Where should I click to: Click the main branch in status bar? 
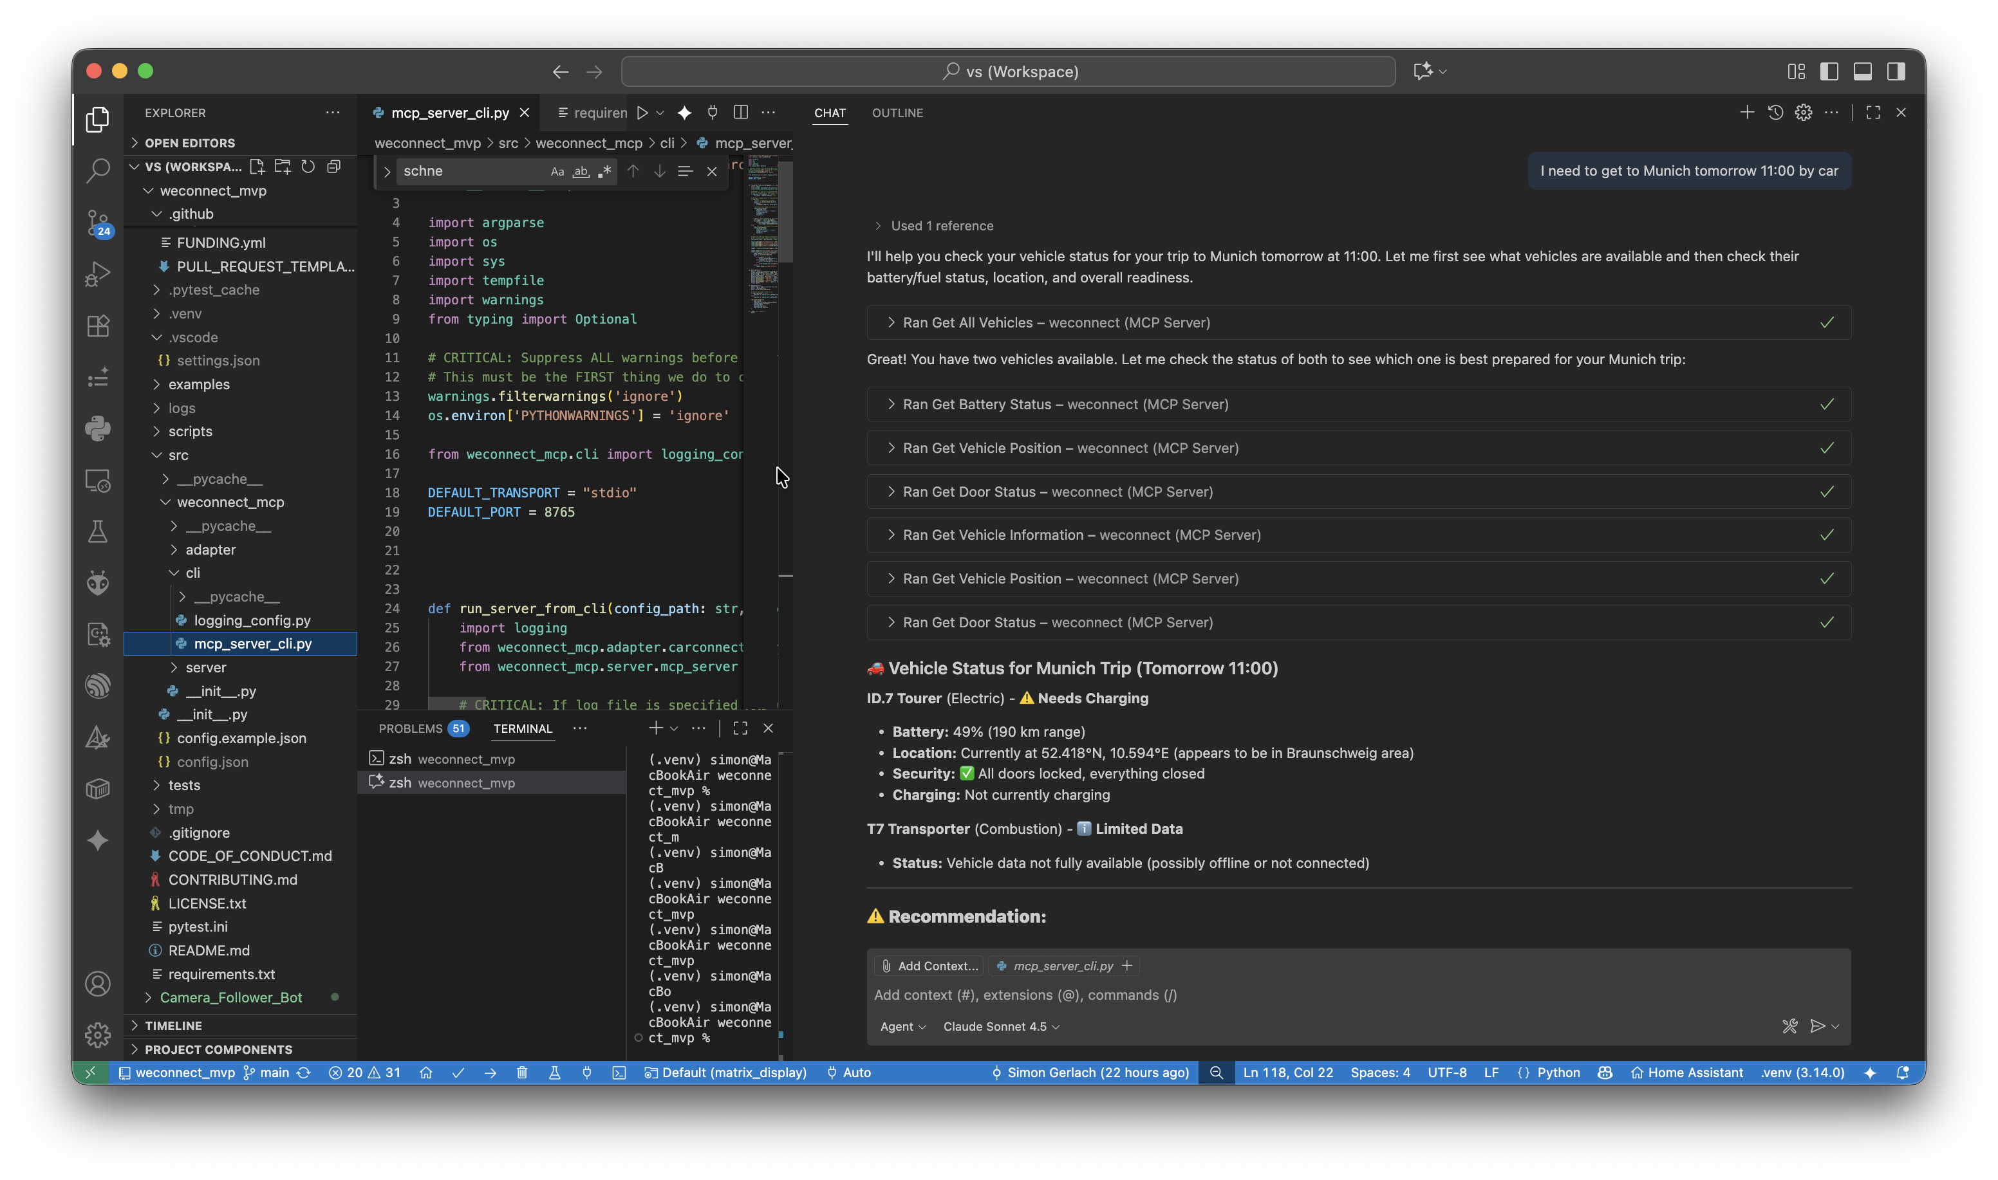[x=266, y=1073]
